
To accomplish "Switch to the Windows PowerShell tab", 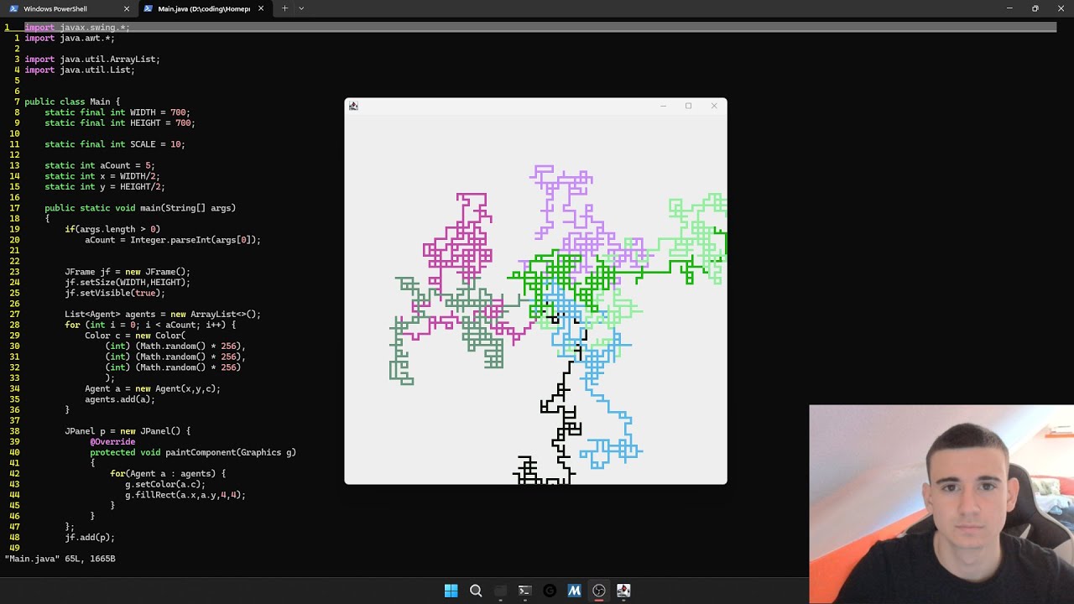I will pyautogui.click(x=55, y=8).
